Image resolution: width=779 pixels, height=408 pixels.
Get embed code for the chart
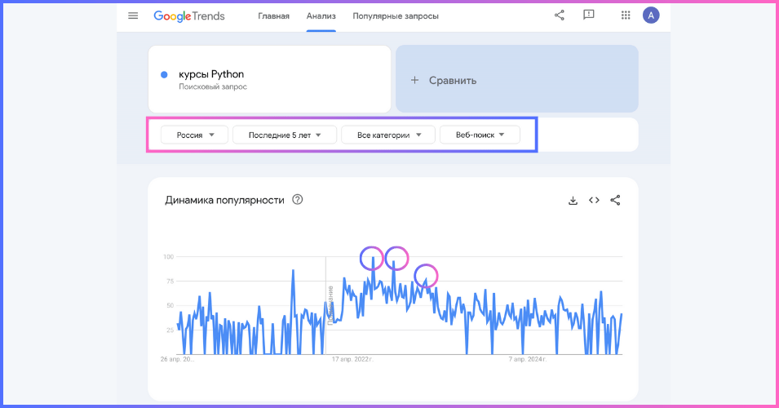tap(594, 200)
